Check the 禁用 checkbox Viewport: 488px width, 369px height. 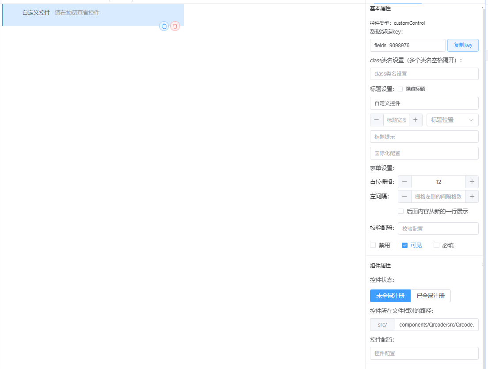click(373, 245)
